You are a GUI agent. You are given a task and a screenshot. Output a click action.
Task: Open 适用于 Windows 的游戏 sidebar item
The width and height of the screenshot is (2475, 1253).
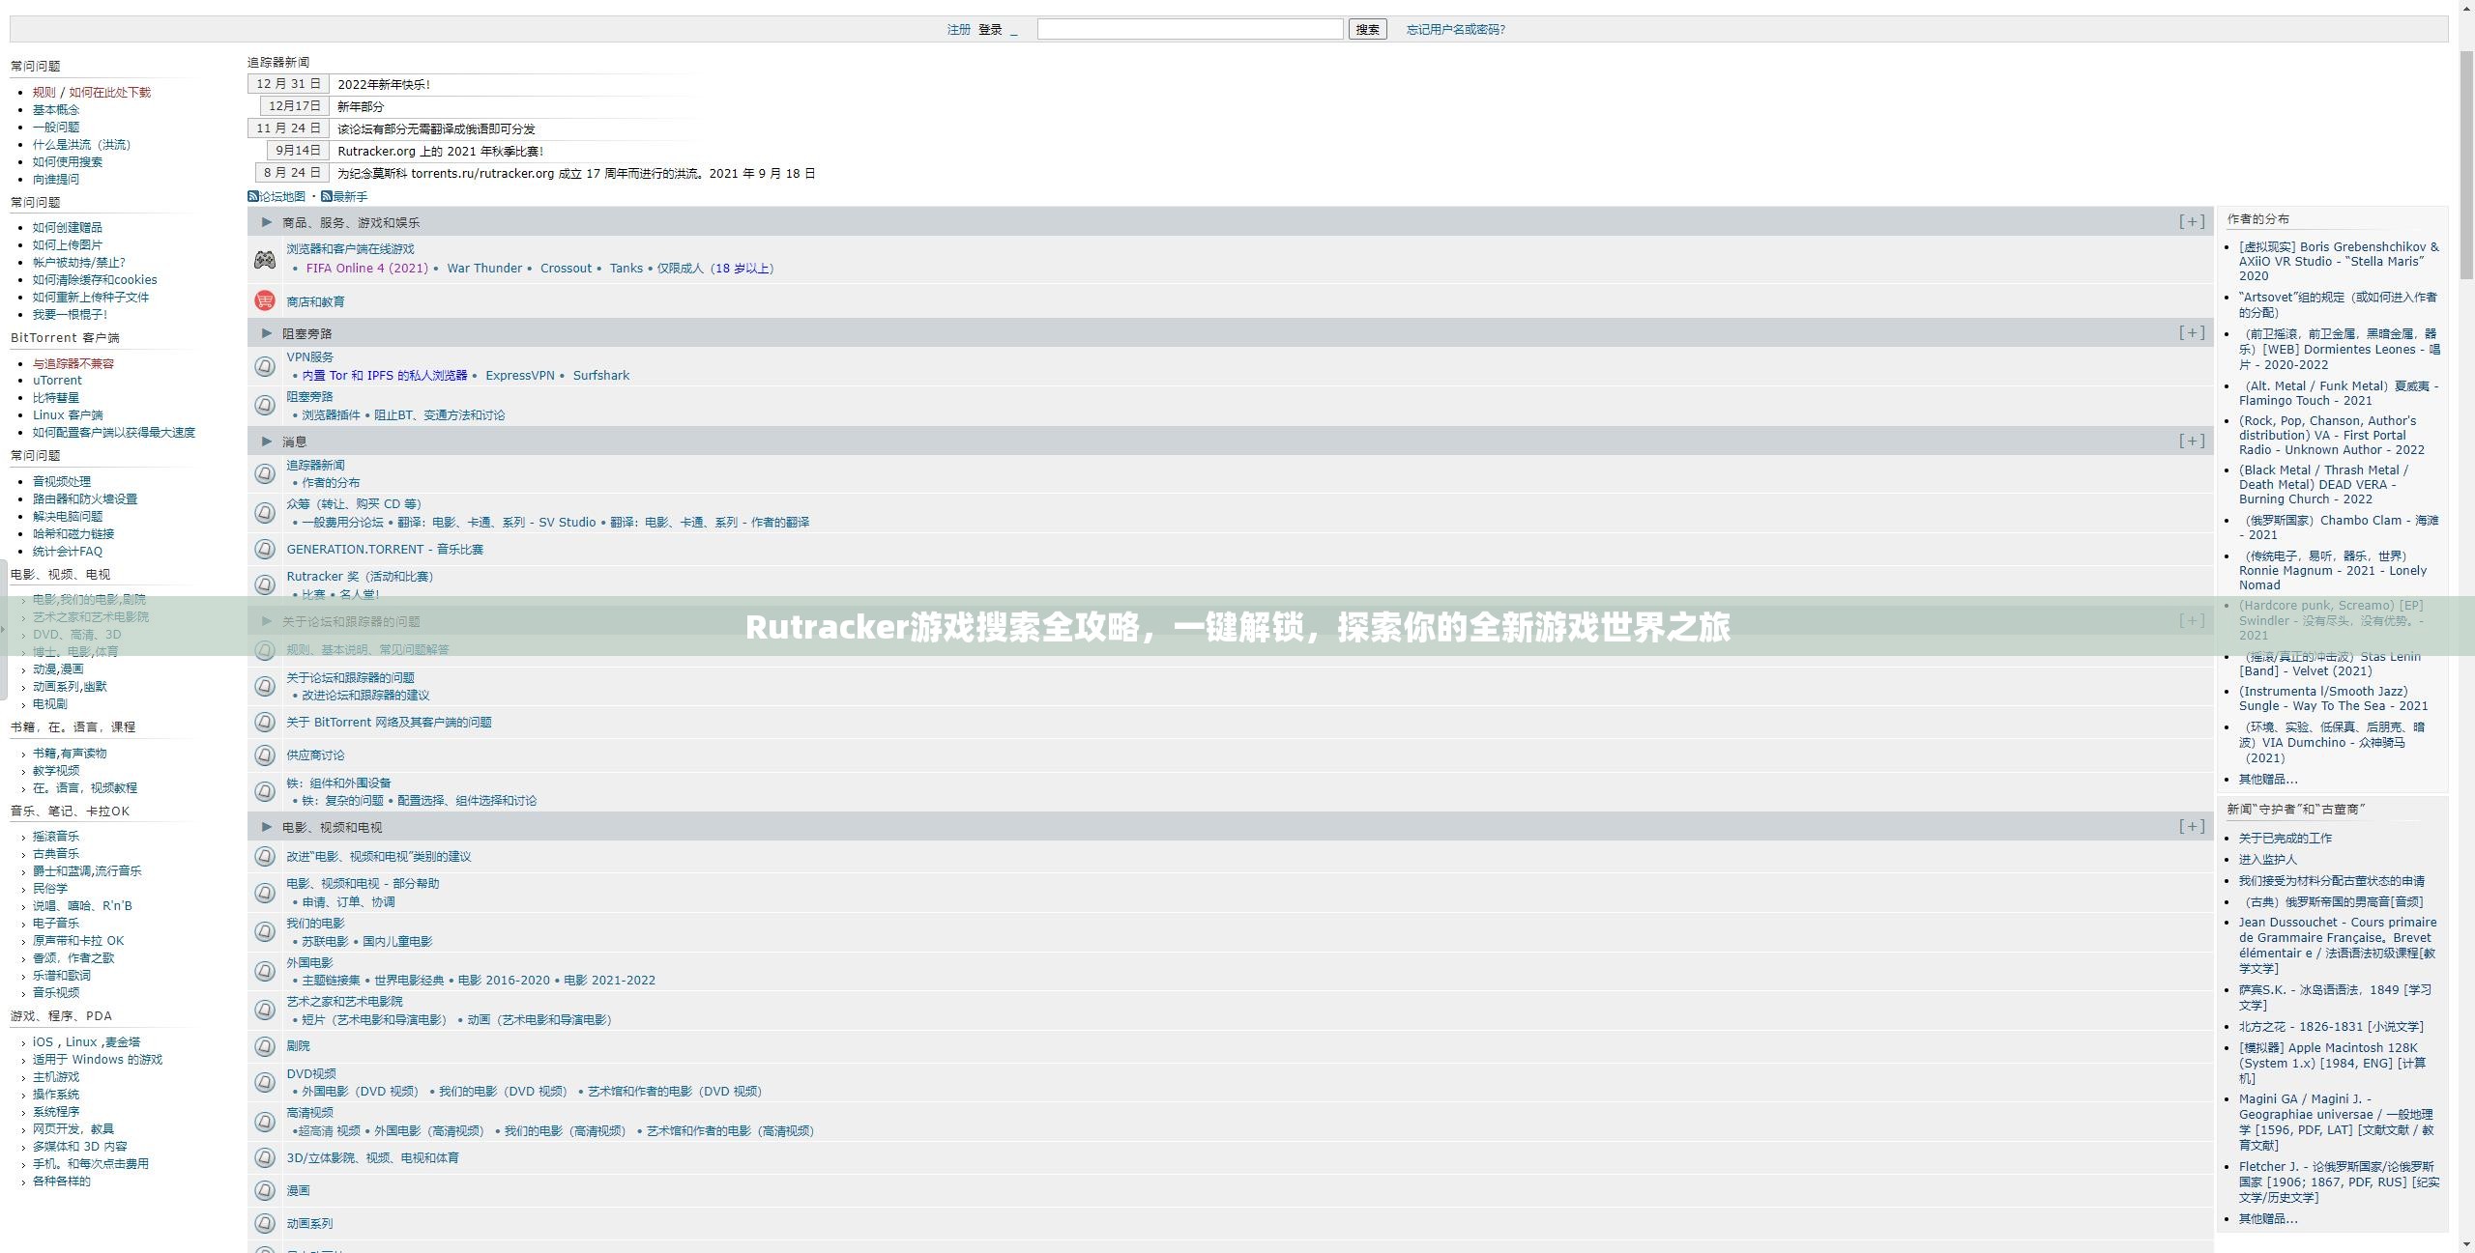click(x=97, y=1060)
